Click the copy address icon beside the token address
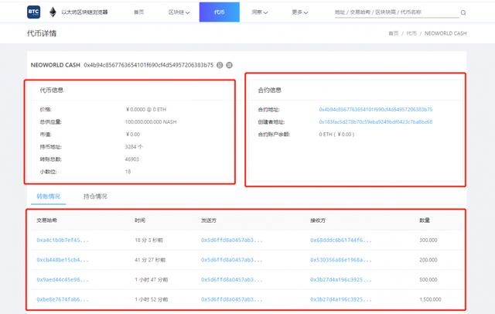The width and height of the screenshot is (495, 314). click(x=220, y=65)
